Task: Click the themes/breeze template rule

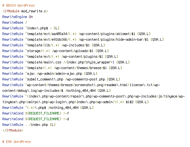Action: click(62, 68)
